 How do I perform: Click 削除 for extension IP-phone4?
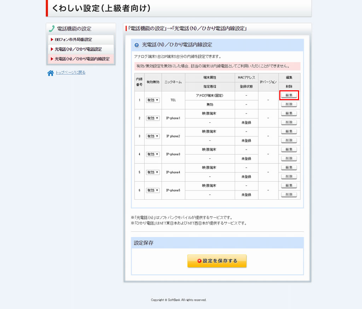(x=289, y=176)
